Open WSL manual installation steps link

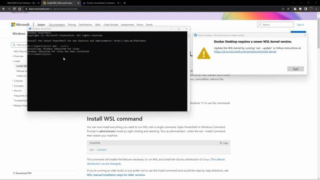coord(116,175)
